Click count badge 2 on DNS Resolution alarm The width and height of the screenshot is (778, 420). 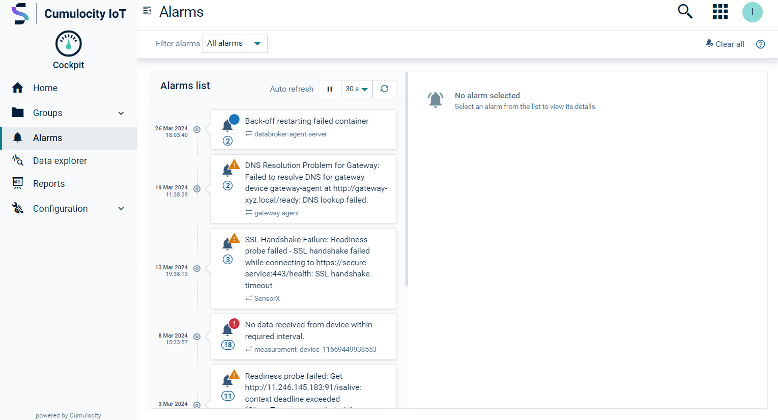(228, 185)
